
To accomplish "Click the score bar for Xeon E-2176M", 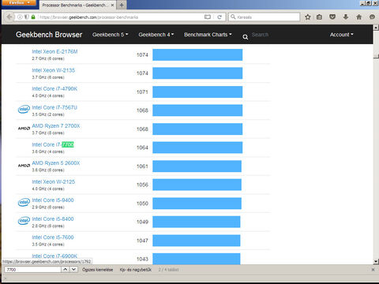I will [197, 54].
